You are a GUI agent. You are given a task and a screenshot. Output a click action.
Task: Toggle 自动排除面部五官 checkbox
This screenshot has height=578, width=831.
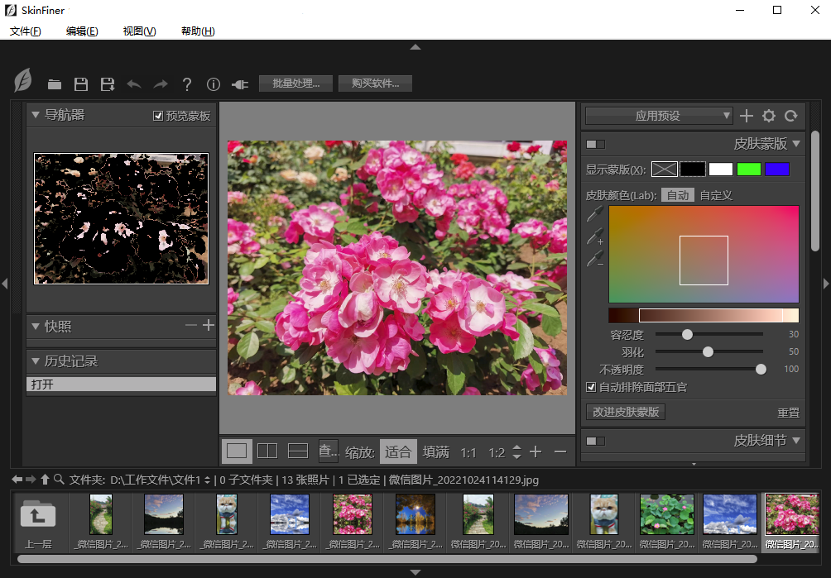pyautogui.click(x=591, y=387)
